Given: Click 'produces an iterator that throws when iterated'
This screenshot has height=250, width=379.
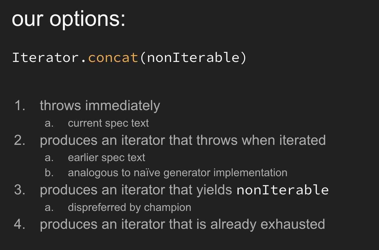Looking at the screenshot, I should (183, 140).
